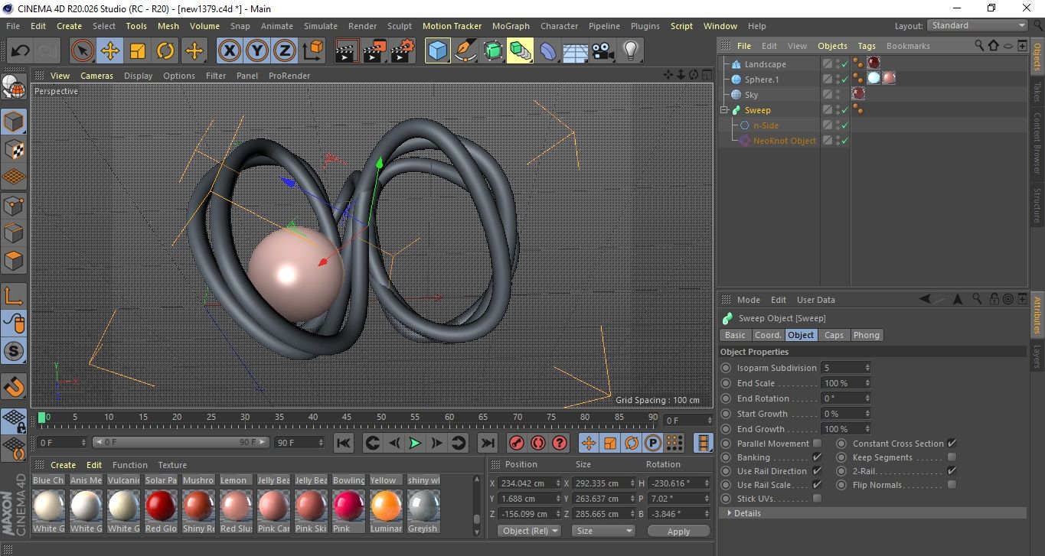Click the Enable Axis icon in left sidebar
Viewport: 1045px width, 556px height.
pos(15,296)
